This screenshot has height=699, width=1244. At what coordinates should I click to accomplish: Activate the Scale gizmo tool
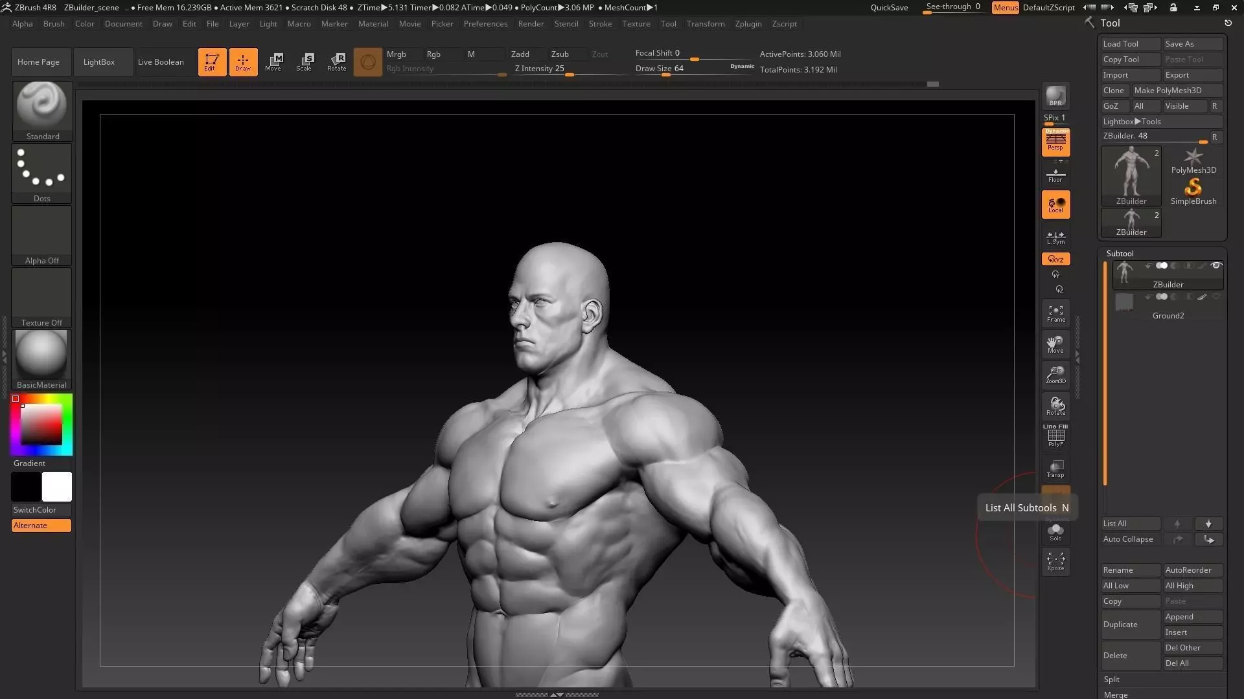click(x=305, y=62)
